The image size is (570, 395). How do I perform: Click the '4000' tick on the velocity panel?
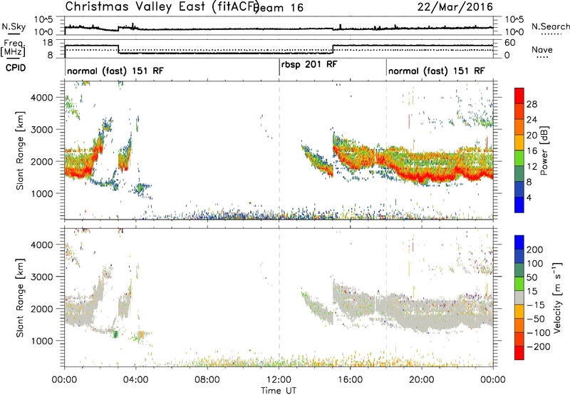[x=42, y=245]
